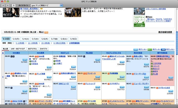Click the vertical scrollbar thumb on right
This screenshot has width=178, height=108.
pos(177,43)
